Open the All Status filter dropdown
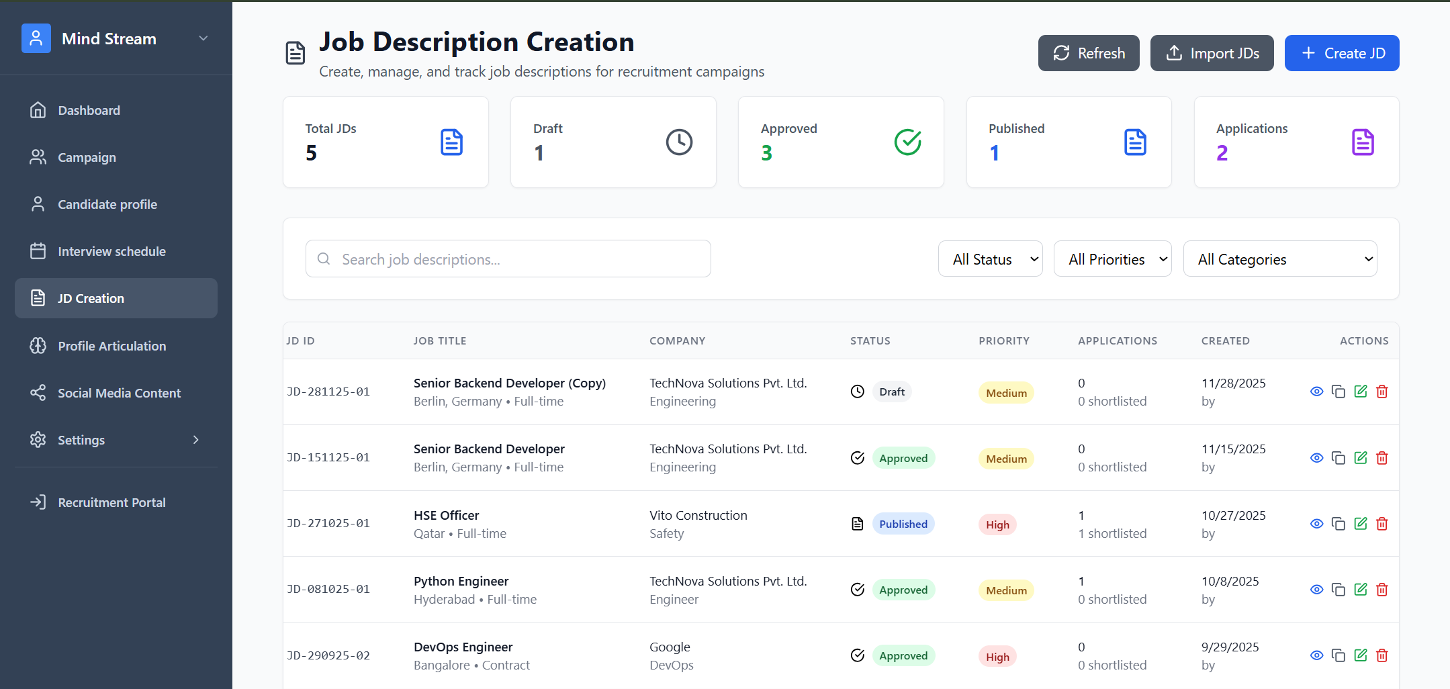 pos(991,259)
